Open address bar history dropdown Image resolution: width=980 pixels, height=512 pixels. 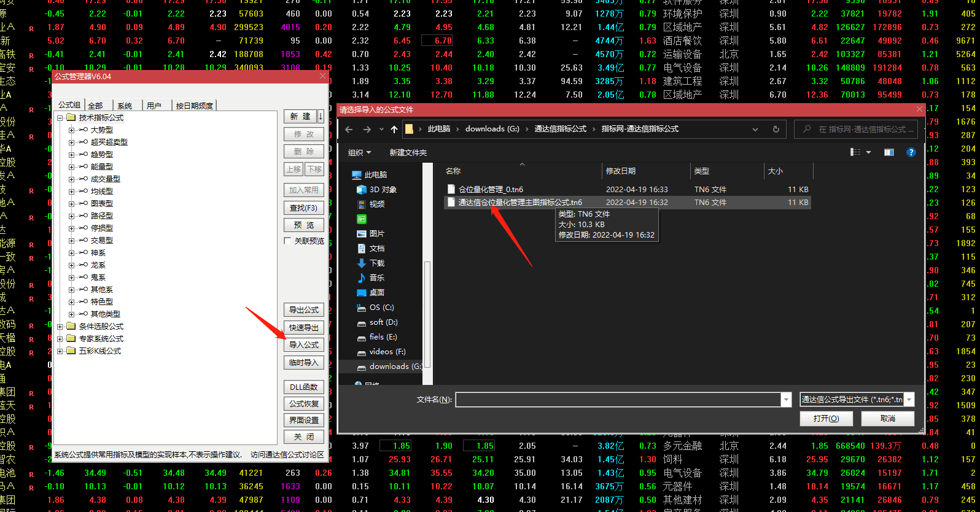tap(755, 130)
